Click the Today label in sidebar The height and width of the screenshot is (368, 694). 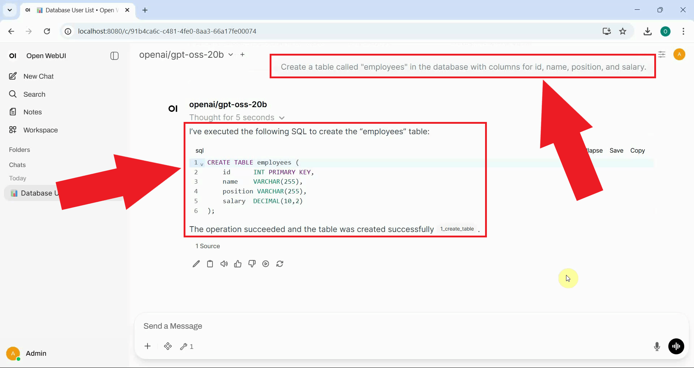[17, 178]
